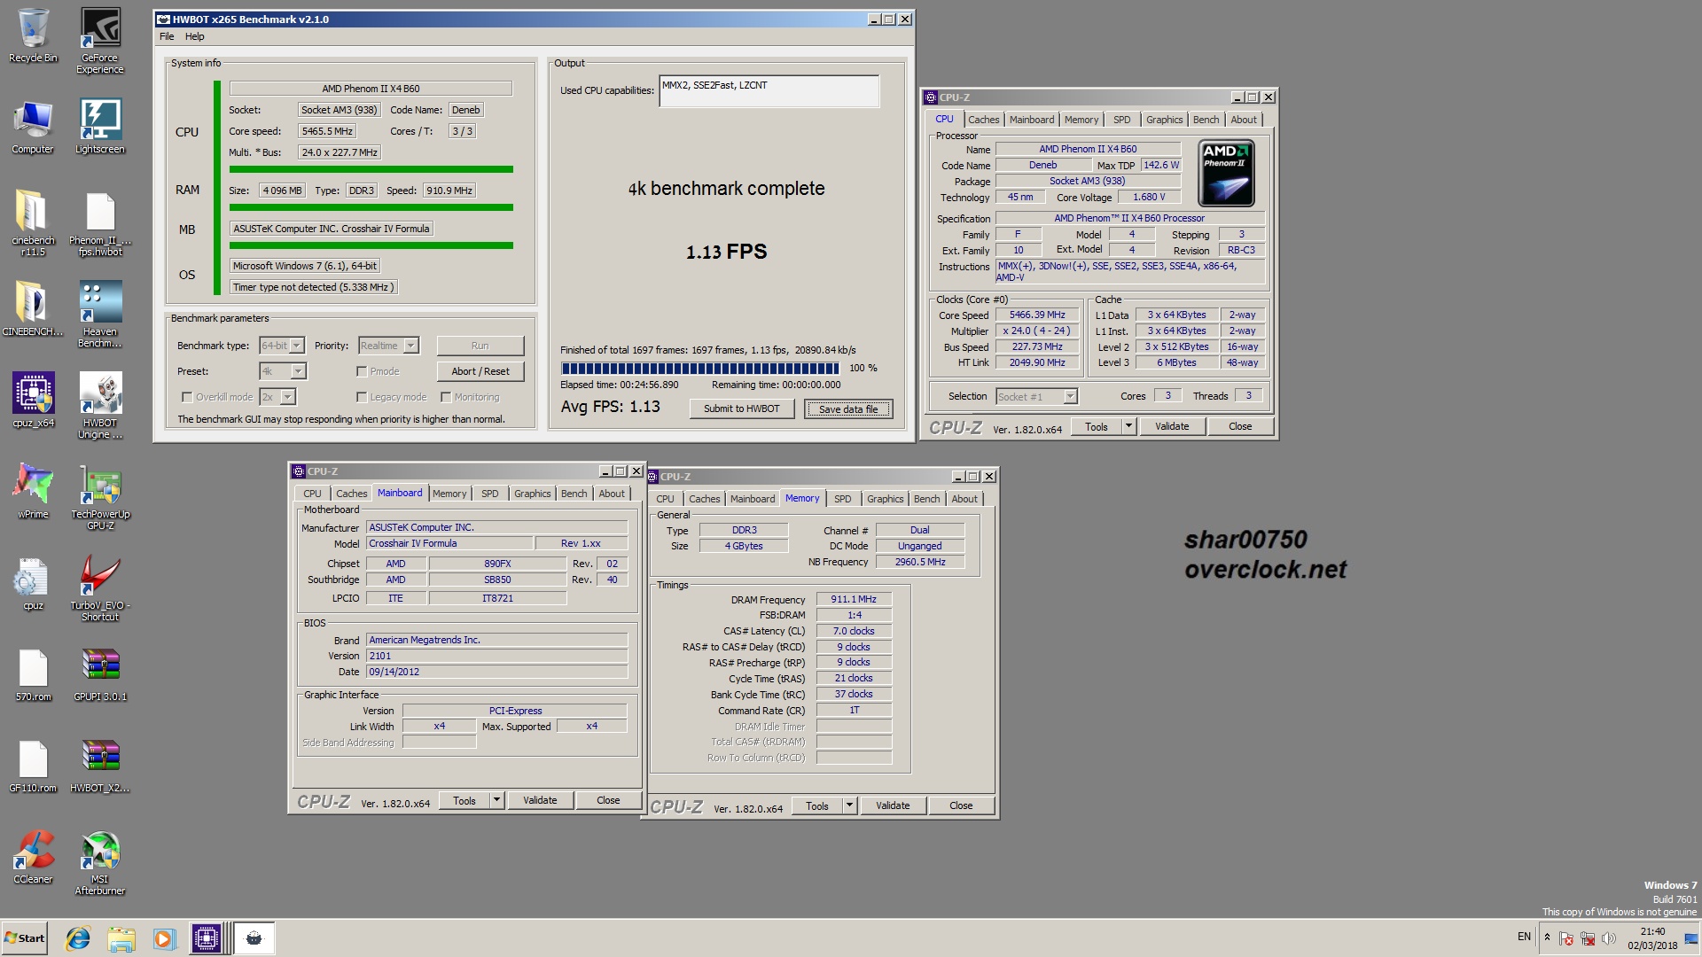Launch Heaven Benchmark shortcut
Image resolution: width=1702 pixels, height=957 pixels.
(100, 315)
